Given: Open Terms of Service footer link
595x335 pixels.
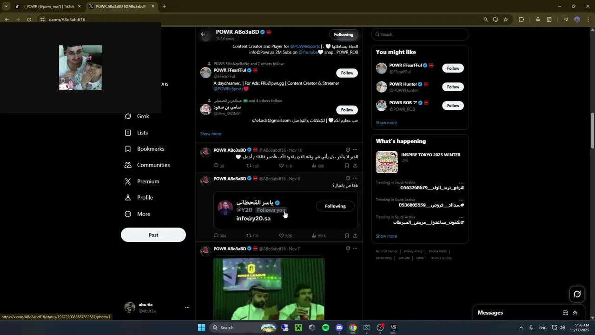Looking at the screenshot, I should click(x=386, y=251).
